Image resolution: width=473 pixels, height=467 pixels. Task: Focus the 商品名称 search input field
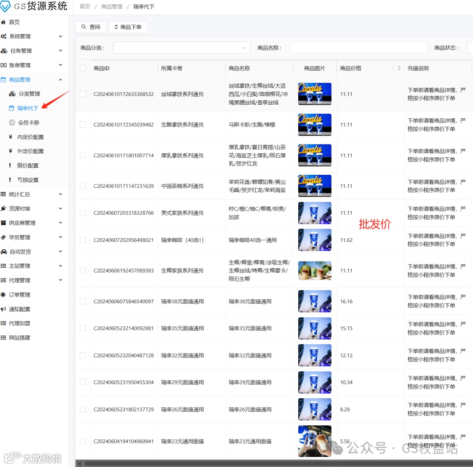[358, 48]
